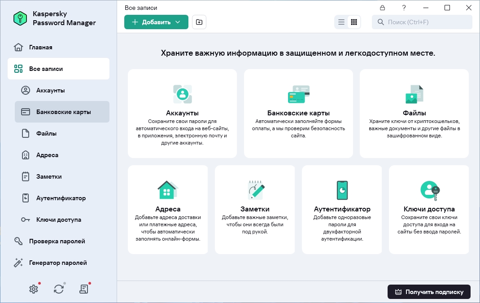Click the Адреса house card icon
This screenshot has width=480, height=303.
pyautogui.click(x=167, y=190)
